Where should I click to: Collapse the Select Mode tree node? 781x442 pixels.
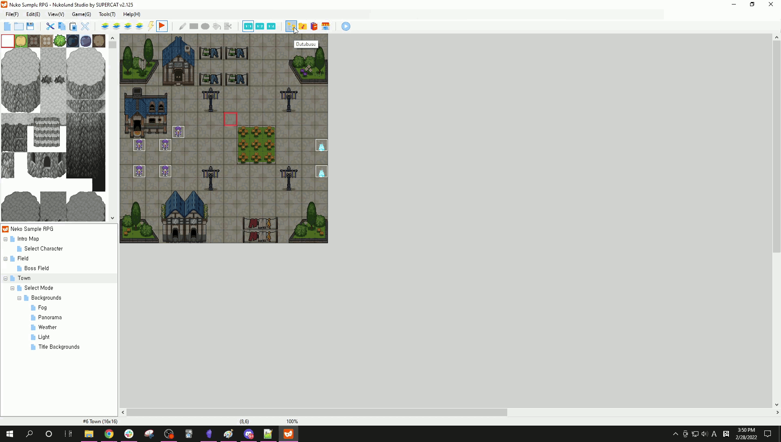pyautogui.click(x=13, y=288)
